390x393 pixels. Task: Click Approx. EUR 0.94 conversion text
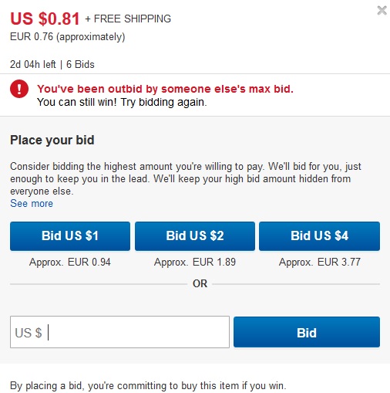[70, 262]
